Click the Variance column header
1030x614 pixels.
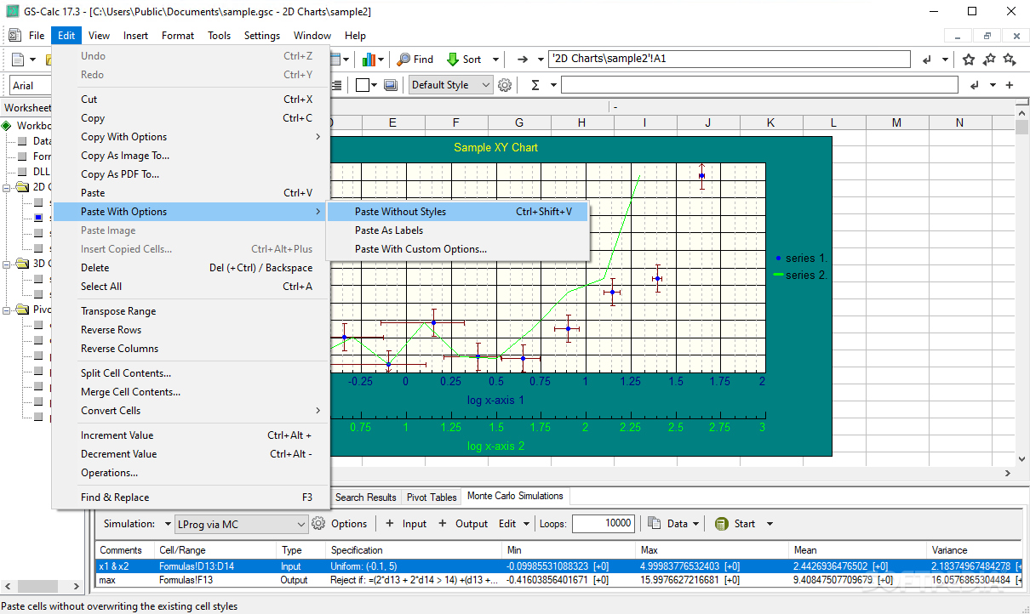pos(973,550)
